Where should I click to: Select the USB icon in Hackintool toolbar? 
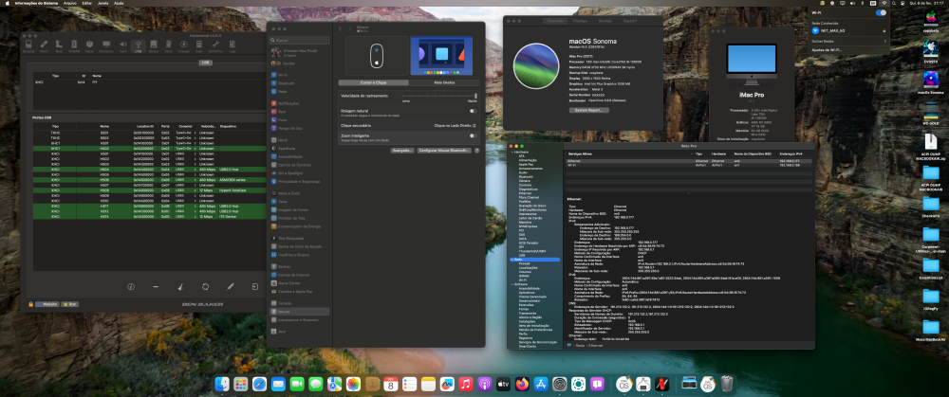pyautogui.click(x=138, y=45)
